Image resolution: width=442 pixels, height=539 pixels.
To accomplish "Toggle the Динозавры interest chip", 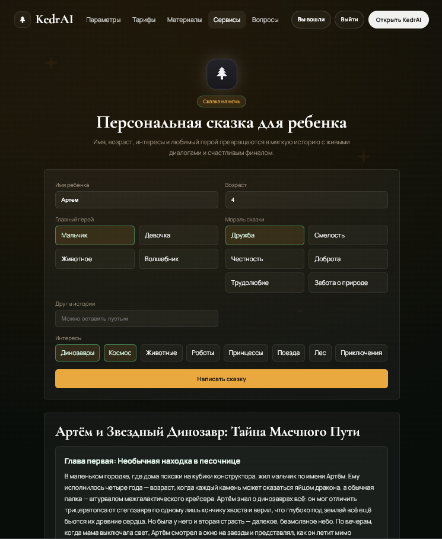I will (77, 353).
